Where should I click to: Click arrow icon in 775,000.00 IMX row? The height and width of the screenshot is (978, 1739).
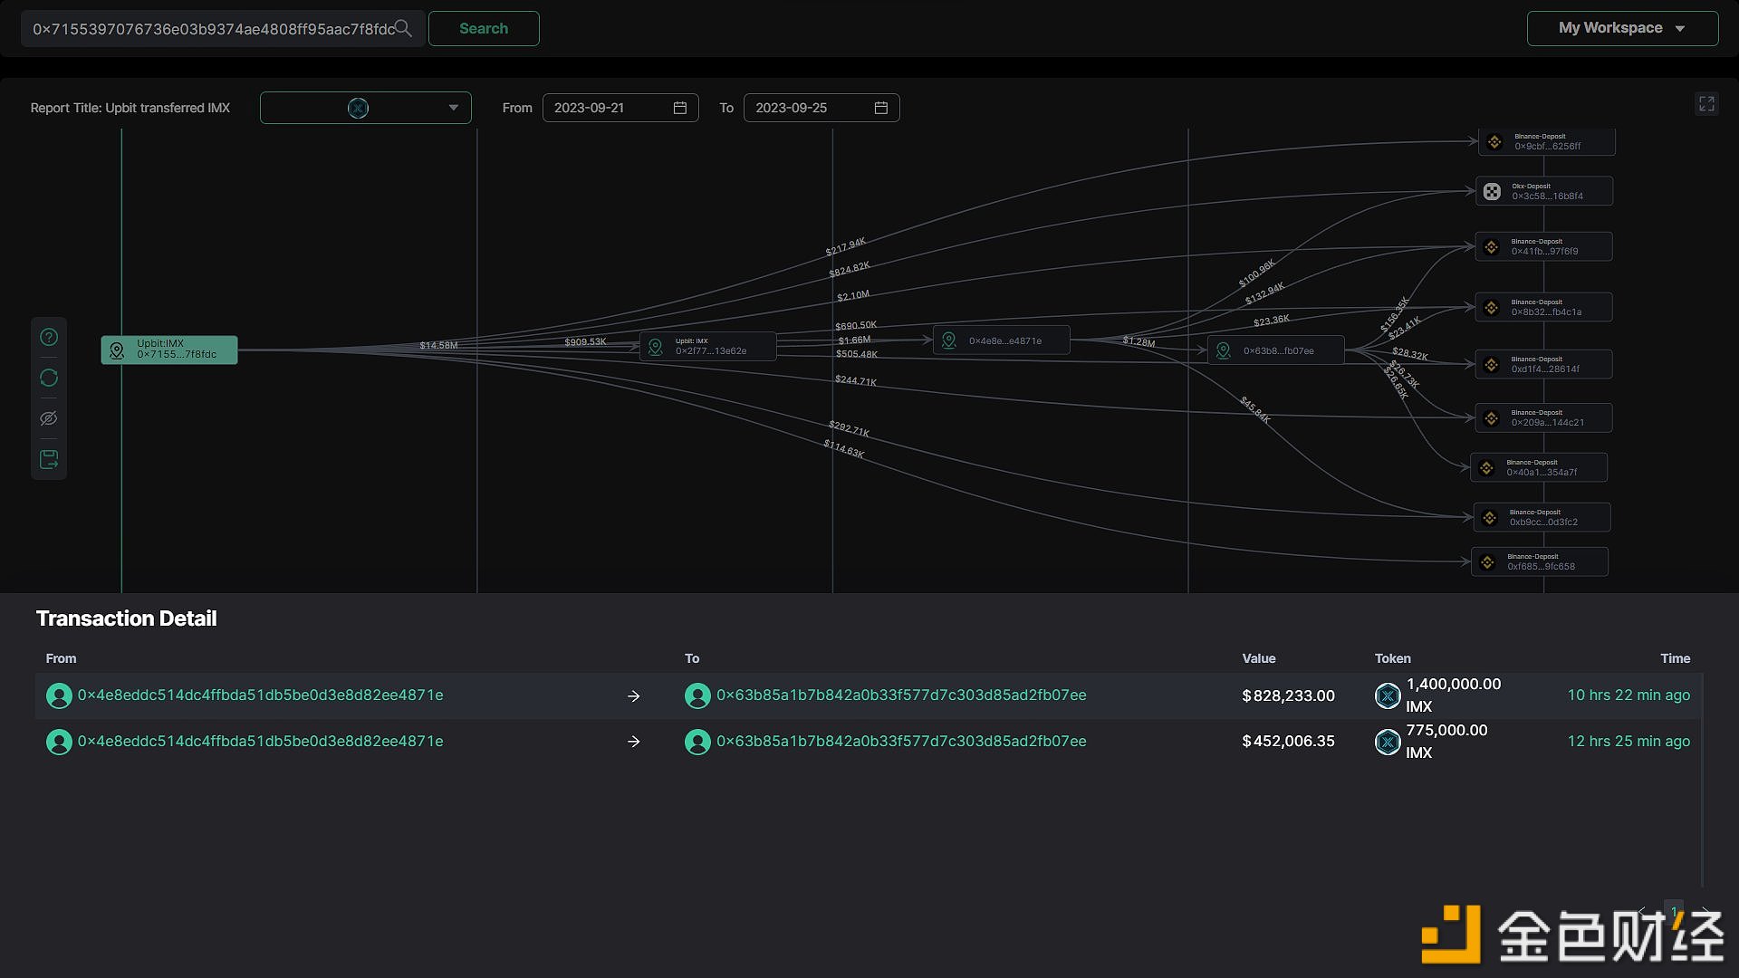pos(634,742)
